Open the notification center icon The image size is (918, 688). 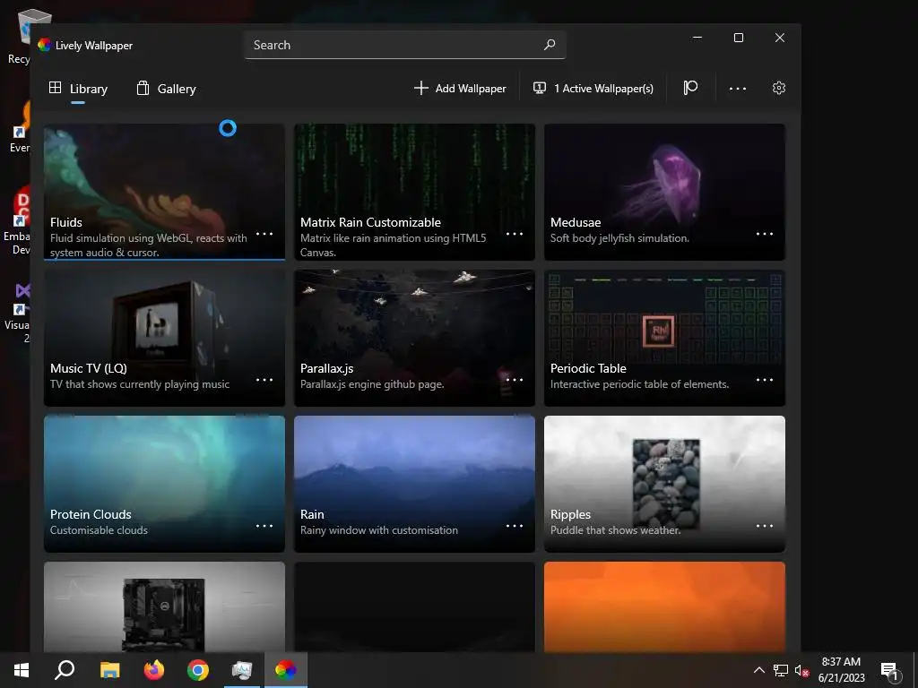pos(890,672)
